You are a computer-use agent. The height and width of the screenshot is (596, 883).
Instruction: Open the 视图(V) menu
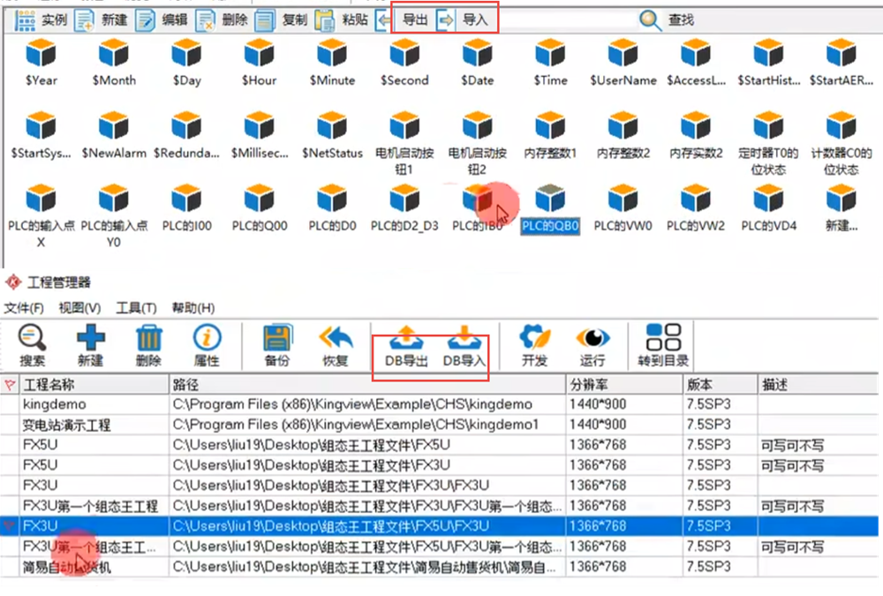[79, 308]
